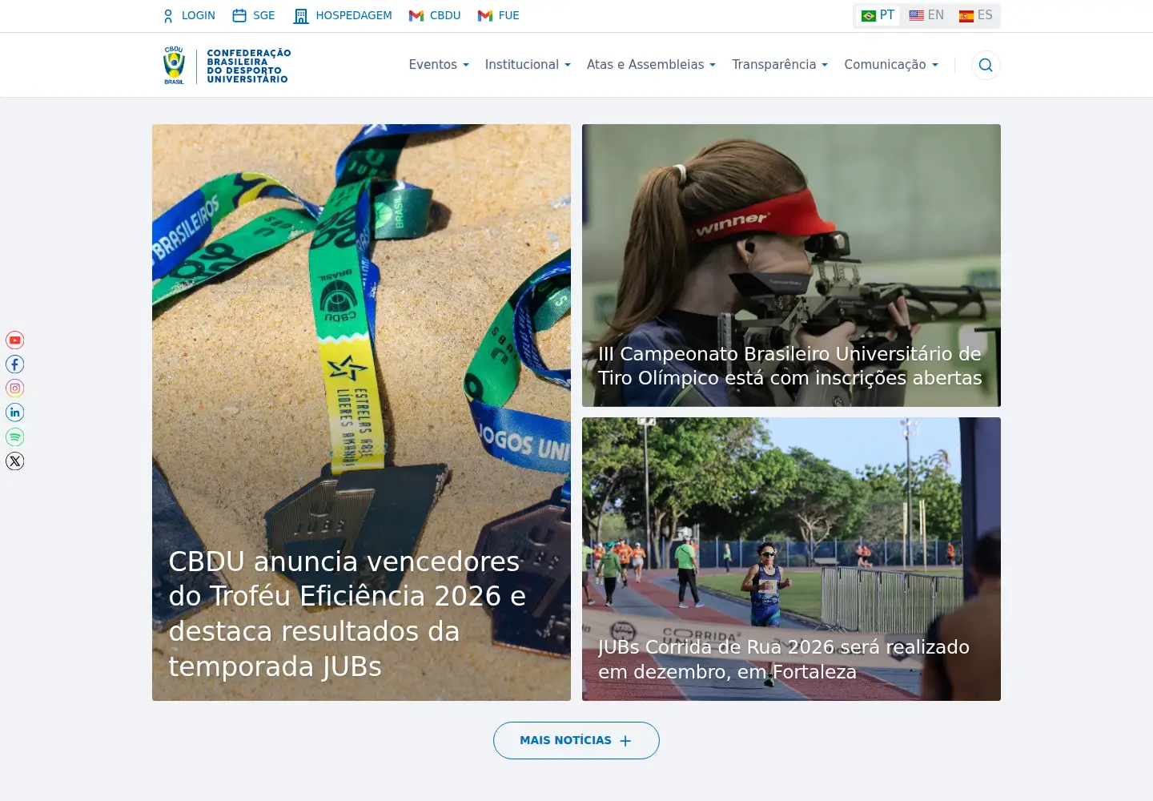The width and height of the screenshot is (1153, 801).
Task: Click the HOSPEDAGEM building icon
Action: click(301, 15)
